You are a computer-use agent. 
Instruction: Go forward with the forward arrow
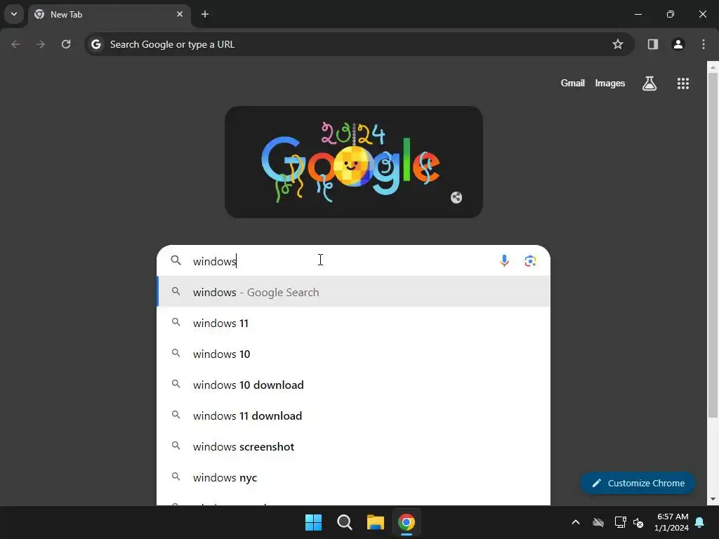point(41,44)
